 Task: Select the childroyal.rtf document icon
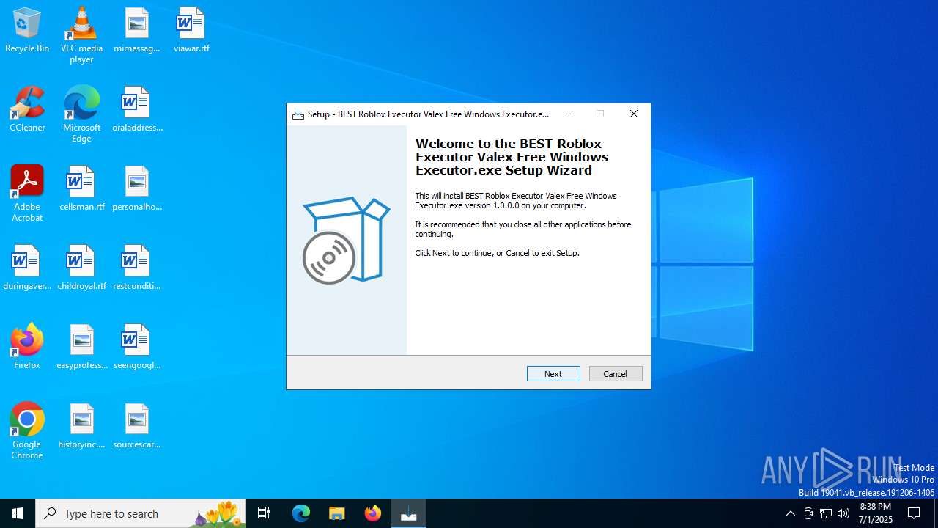tap(81, 268)
